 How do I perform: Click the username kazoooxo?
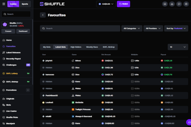click(x=50, y=75)
